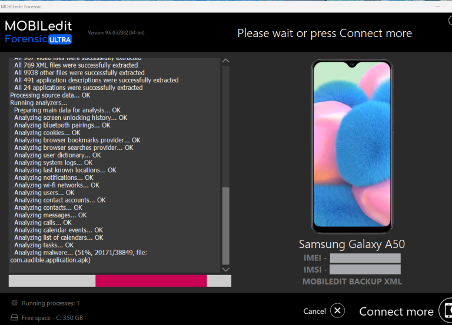The height and width of the screenshot is (325, 452).
Task: Click 'All 9938 other files' log line
Action: [x=79, y=73]
